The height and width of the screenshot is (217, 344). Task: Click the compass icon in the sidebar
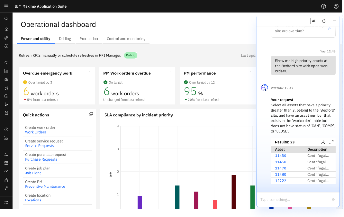click(x=6, y=130)
